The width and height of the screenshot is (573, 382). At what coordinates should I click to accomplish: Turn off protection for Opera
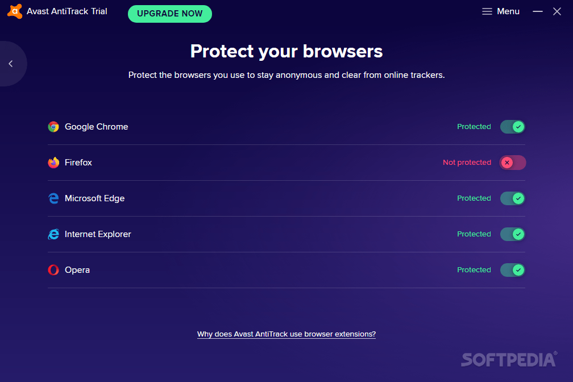pos(512,270)
